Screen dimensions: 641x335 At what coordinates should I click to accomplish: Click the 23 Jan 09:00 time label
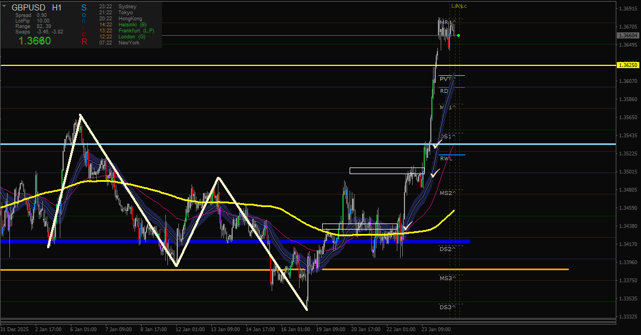[x=436, y=330]
